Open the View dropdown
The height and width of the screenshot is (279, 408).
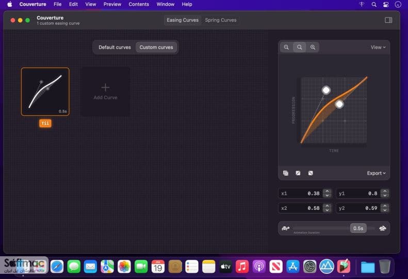coord(378,47)
